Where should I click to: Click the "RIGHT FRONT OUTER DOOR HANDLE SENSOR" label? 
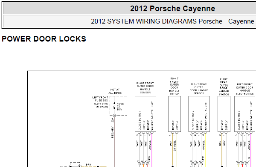pyautogui.click(x=145, y=88)
